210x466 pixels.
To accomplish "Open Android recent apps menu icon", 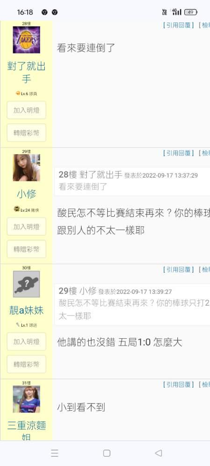I will click(55, 453).
